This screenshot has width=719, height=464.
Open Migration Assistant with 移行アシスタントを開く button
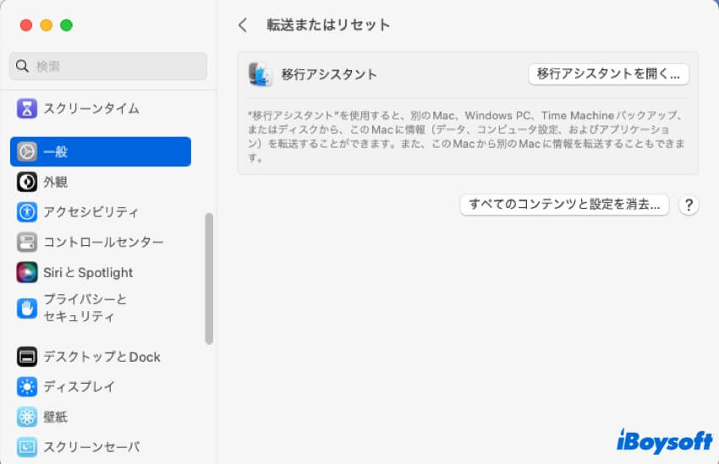point(608,74)
